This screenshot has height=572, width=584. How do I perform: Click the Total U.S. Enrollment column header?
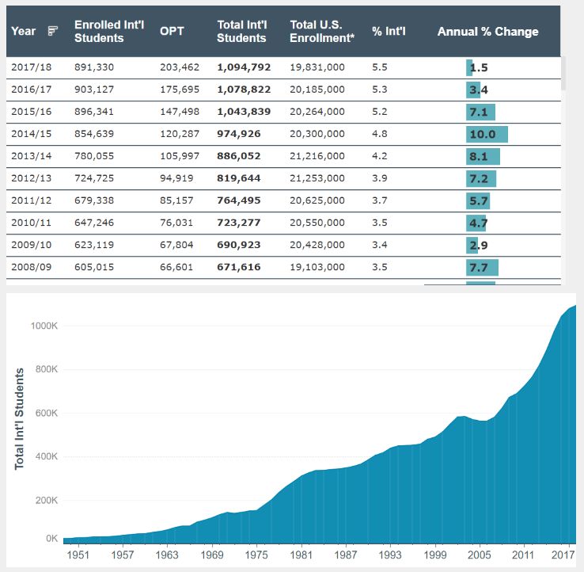pos(322,32)
